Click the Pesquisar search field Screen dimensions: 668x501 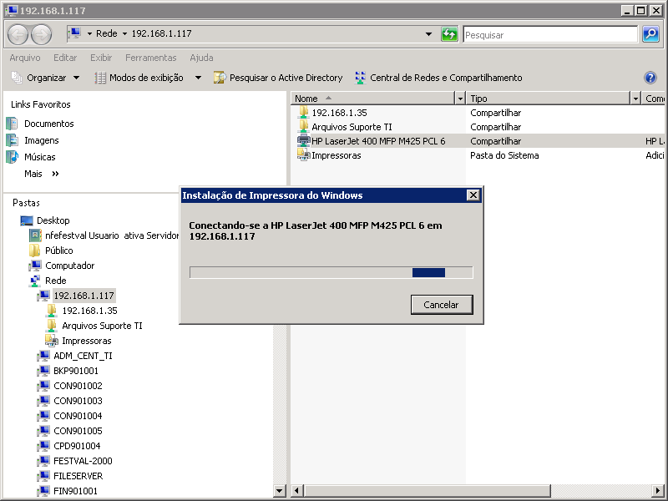coord(550,34)
